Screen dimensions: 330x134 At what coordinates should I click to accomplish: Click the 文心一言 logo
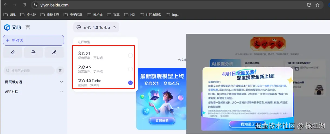pyautogui.click(x=17, y=27)
